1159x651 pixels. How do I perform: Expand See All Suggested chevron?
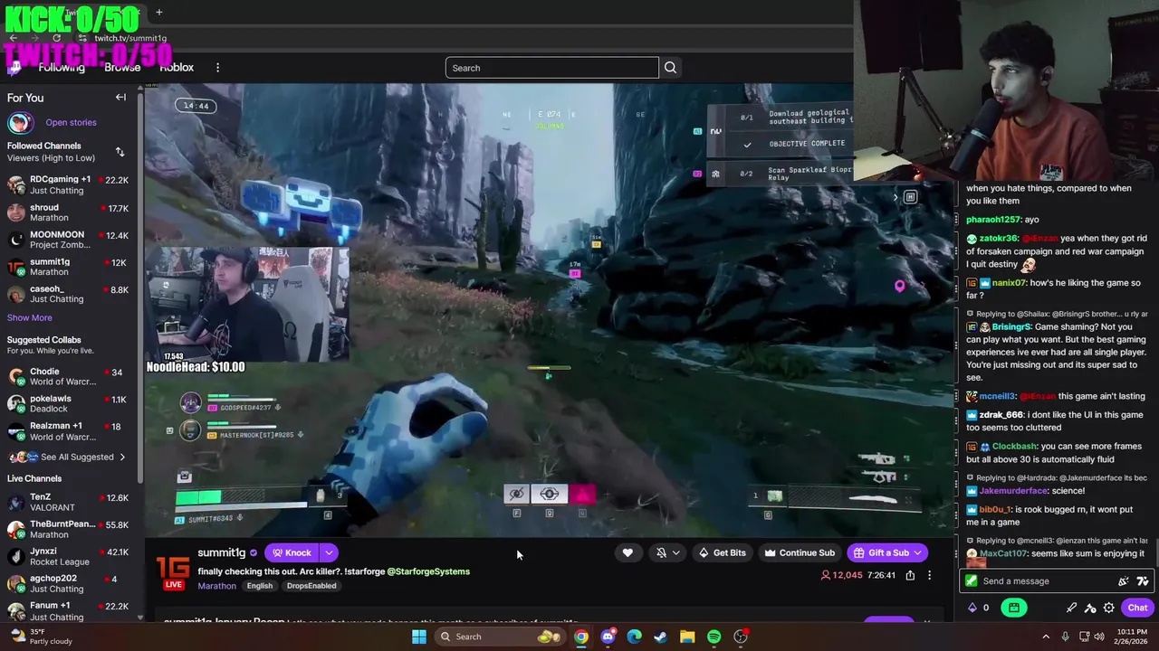click(x=122, y=458)
